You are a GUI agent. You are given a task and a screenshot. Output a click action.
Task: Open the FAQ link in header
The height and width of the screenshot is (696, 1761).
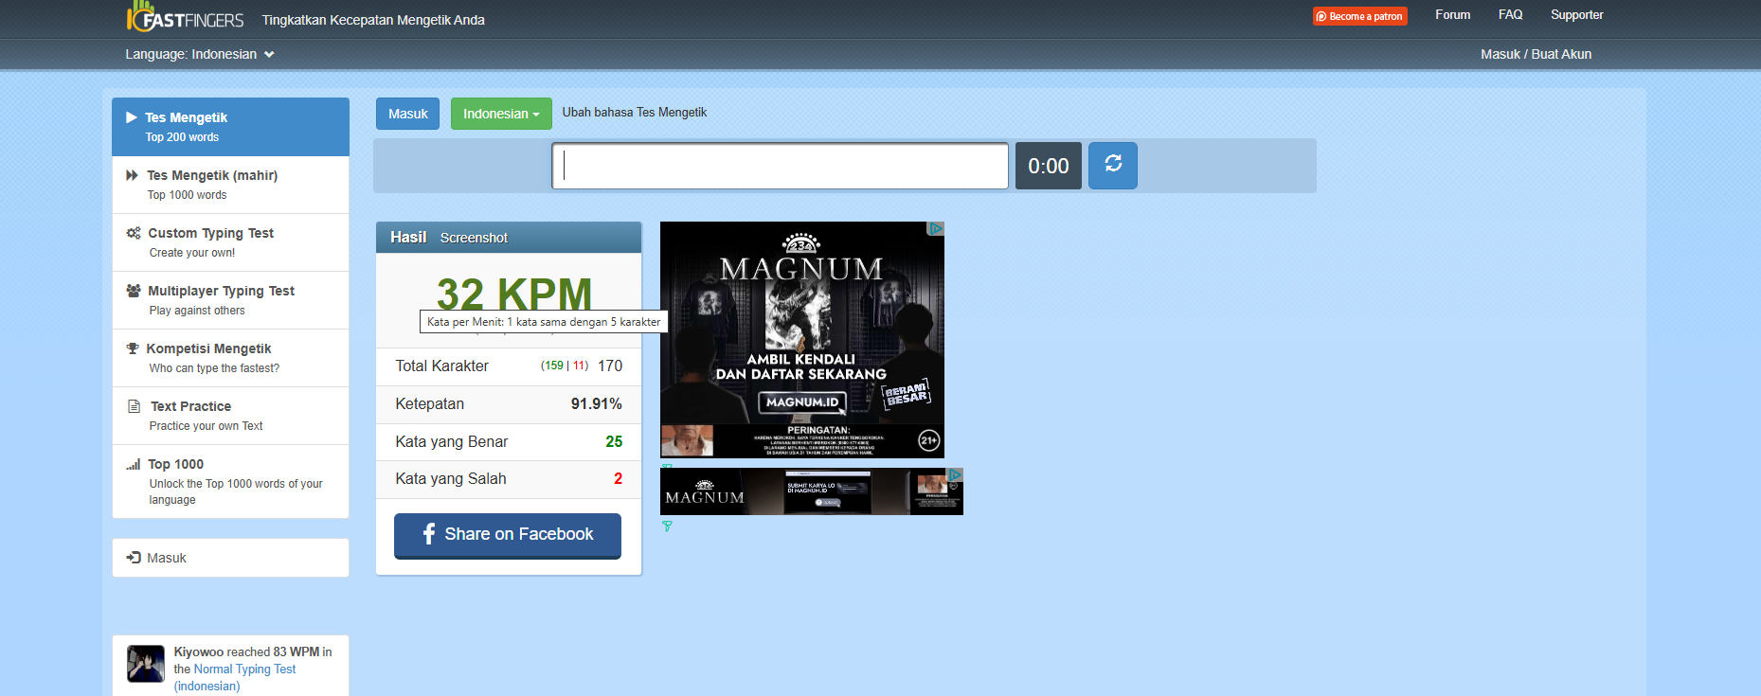coord(1510,14)
